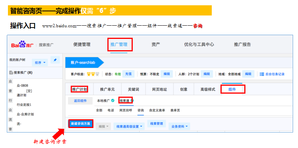Open the greyed 编辑 dropdown in the toolbar

pos(103,126)
